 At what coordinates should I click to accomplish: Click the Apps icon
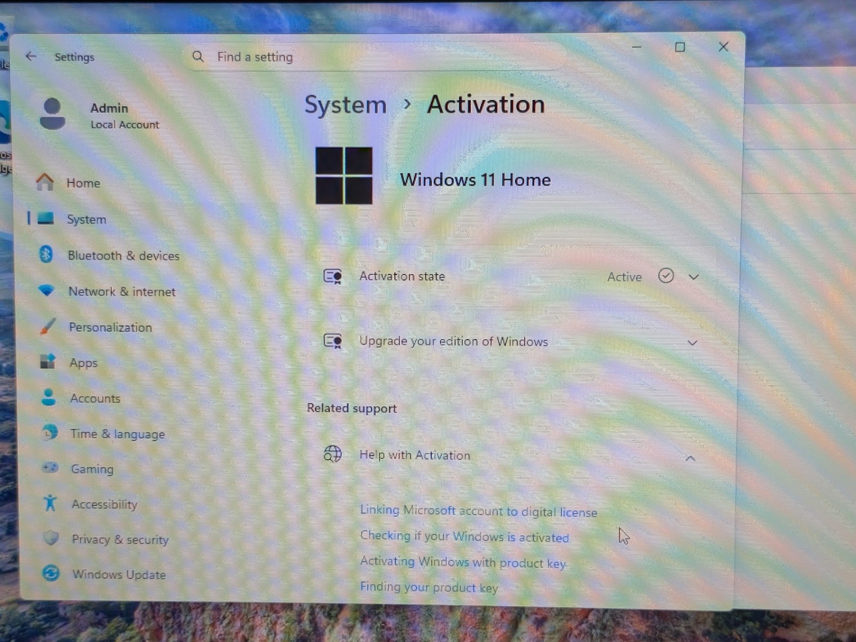tap(48, 362)
